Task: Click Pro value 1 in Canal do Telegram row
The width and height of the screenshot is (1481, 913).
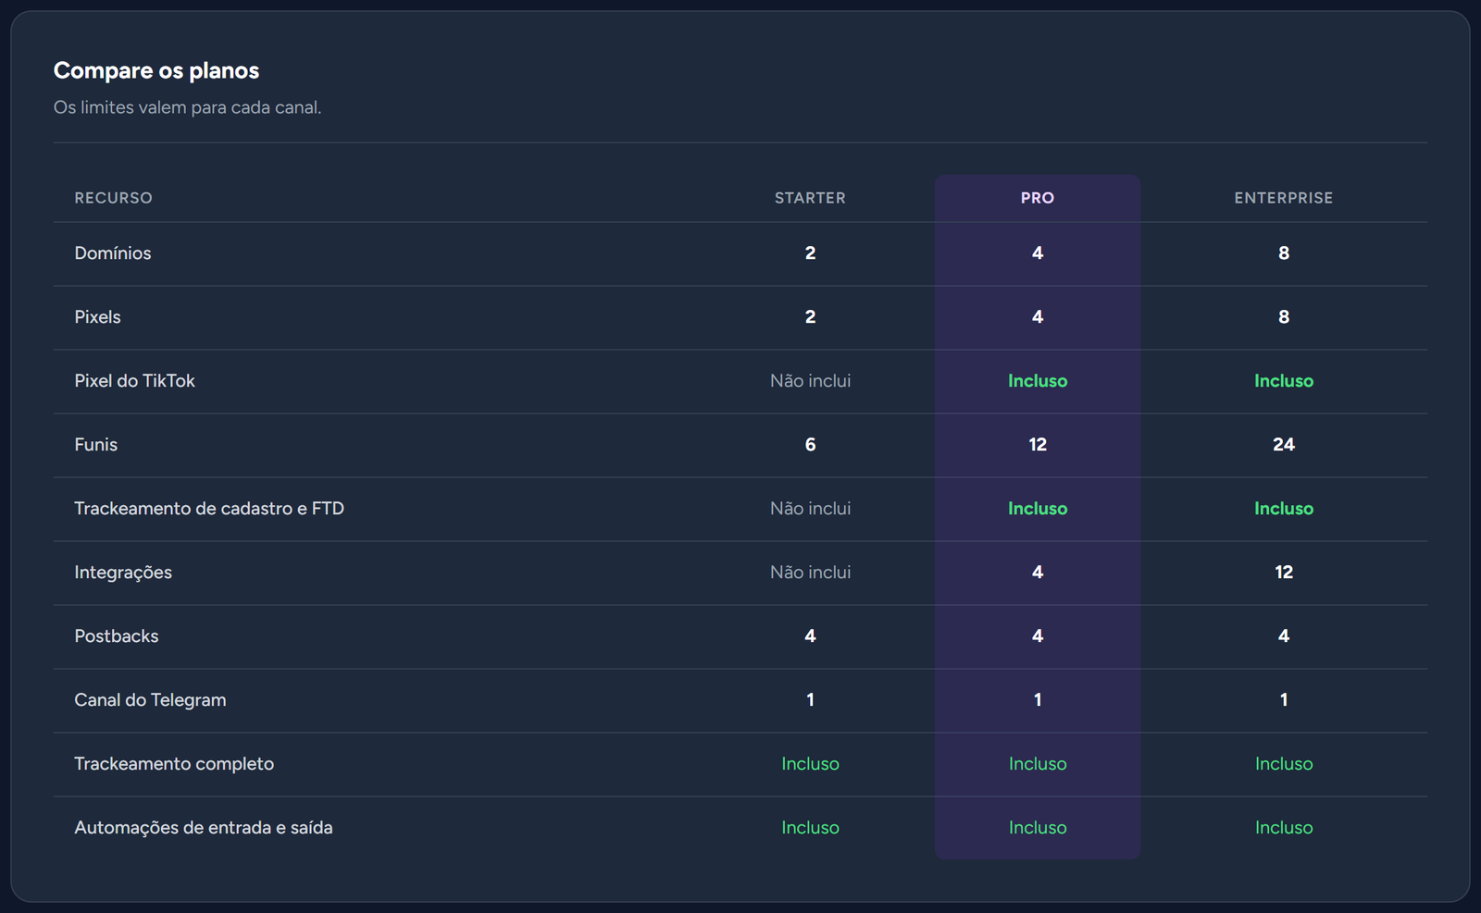Action: click(1038, 699)
